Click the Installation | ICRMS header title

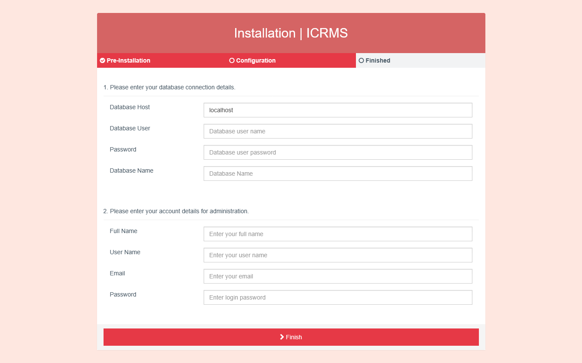click(291, 33)
